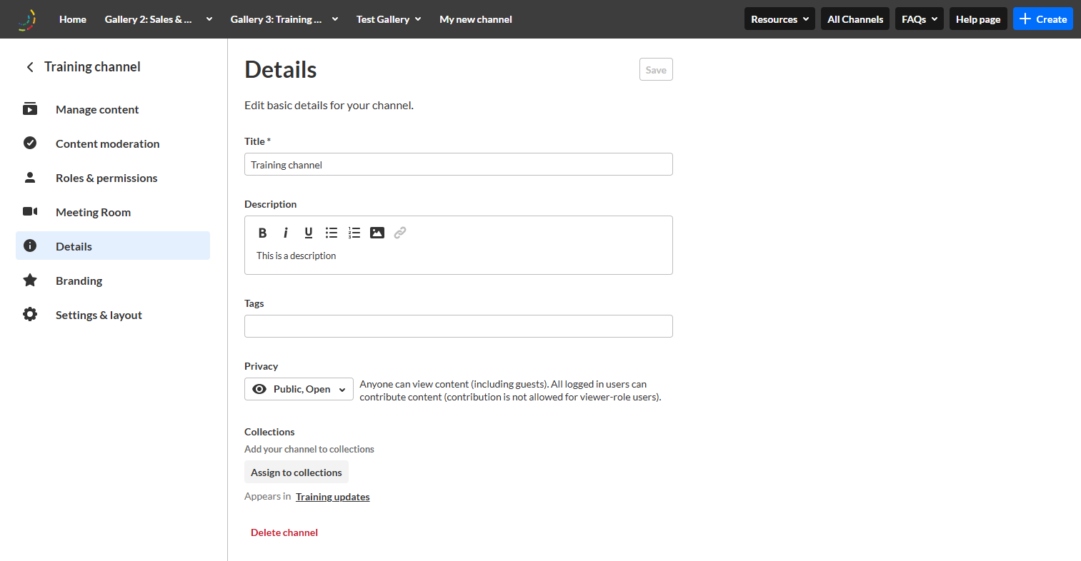1081x561 pixels.
Task: Toggle underline formatting in description editor
Action: [x=309, y=233]
